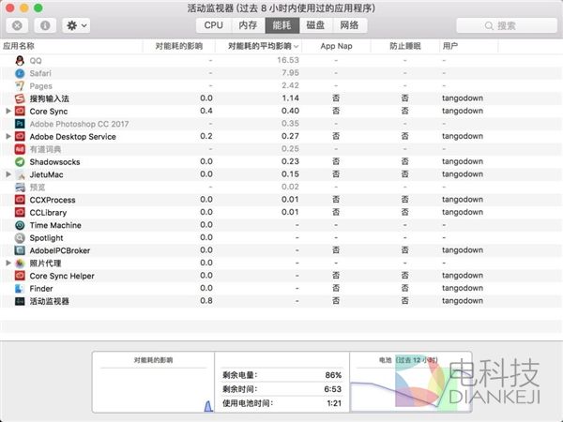Image resolution: width=563 pixels, height=422 pixels.
Task: Expand the Core Sync row disclosure triangle
Action: point(8,111)
